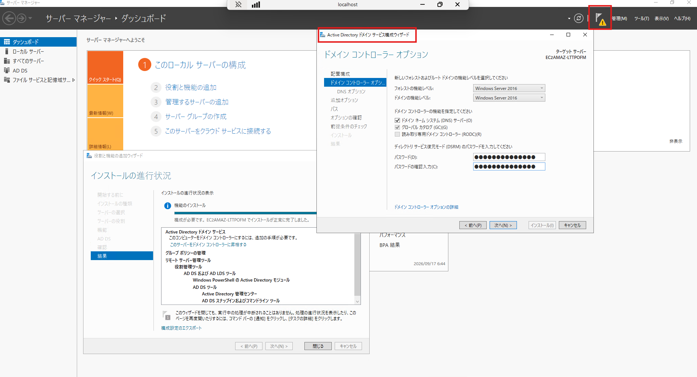Open the forest functional level dropdown
Viewport: 697px width, 377px height.
click(509, 89)
